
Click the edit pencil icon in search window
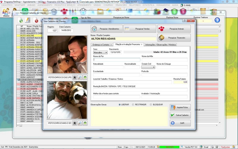click(28, 20)
